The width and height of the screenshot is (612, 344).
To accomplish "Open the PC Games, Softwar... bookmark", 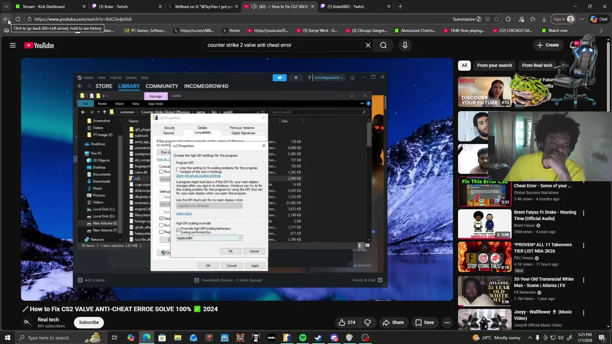I will point(144,31).
